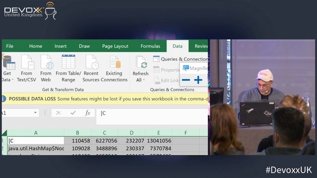Select the Data ribbon tab
This screenshot has width=317, height=178.
(177, 46)
